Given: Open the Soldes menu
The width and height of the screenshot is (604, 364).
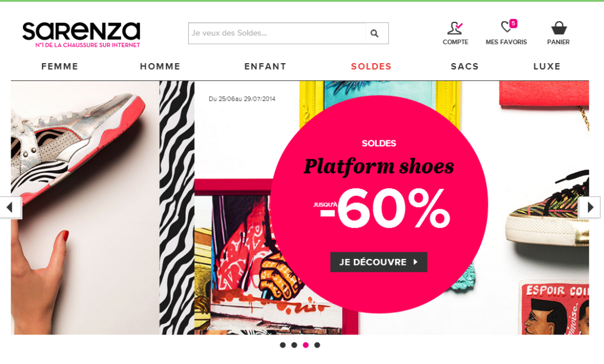Looking at the screenshot, I should [372, 66].
